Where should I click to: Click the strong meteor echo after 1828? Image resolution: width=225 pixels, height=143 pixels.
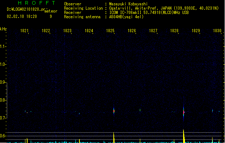tap(184, 112)
